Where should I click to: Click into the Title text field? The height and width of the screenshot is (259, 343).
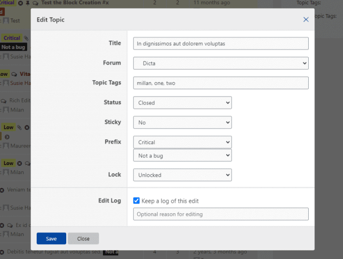tap(221, 43)
